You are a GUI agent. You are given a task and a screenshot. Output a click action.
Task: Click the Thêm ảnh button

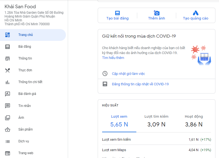coord(157,15)
